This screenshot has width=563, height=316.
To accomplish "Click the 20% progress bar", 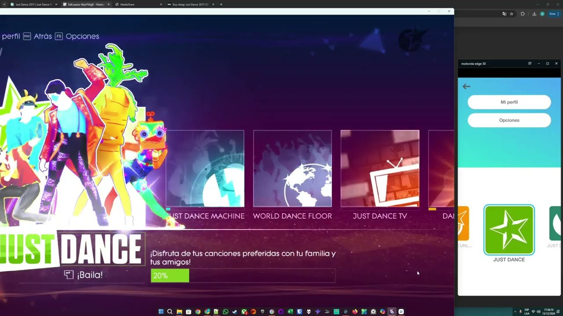I will 243,276.
